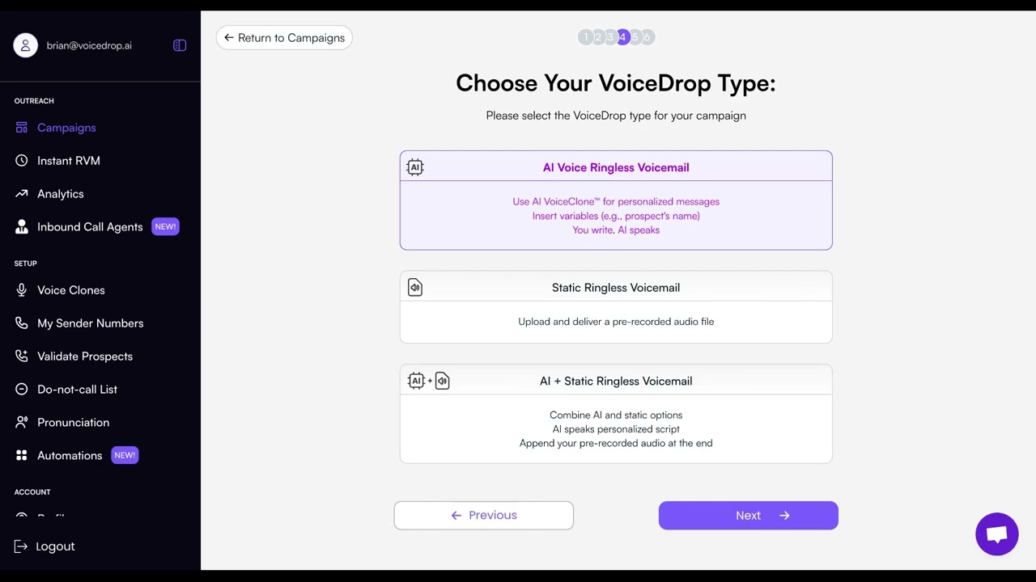The height and width of the screenshot is (582, 1036).
Task: Go to step 6 in progress indicator
Action: (647, 37)
